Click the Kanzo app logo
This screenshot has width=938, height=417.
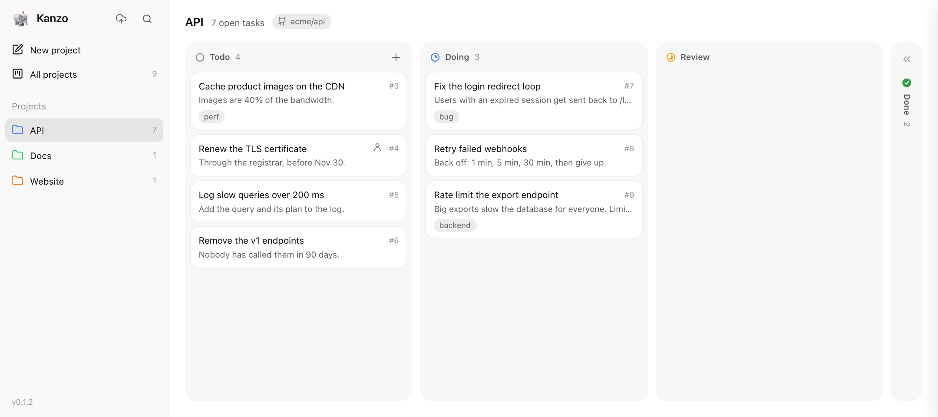tap(21, 19)
